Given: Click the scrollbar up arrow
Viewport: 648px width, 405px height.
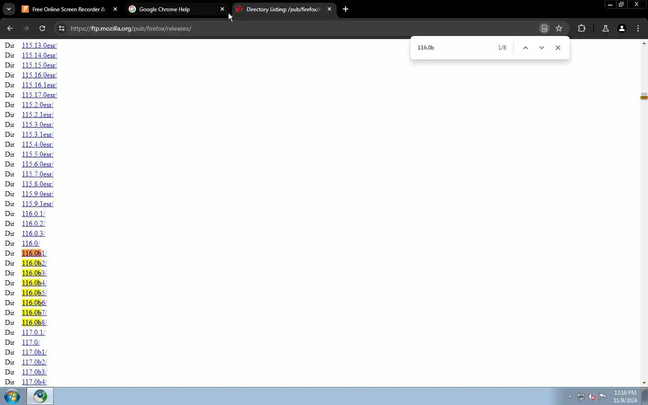Looking at the screenshot, I should click(644, 44).
